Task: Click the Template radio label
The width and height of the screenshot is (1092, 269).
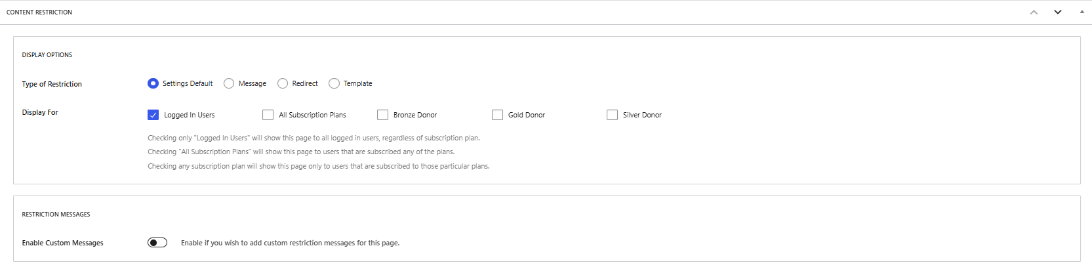Action: [x=357, y=83]
